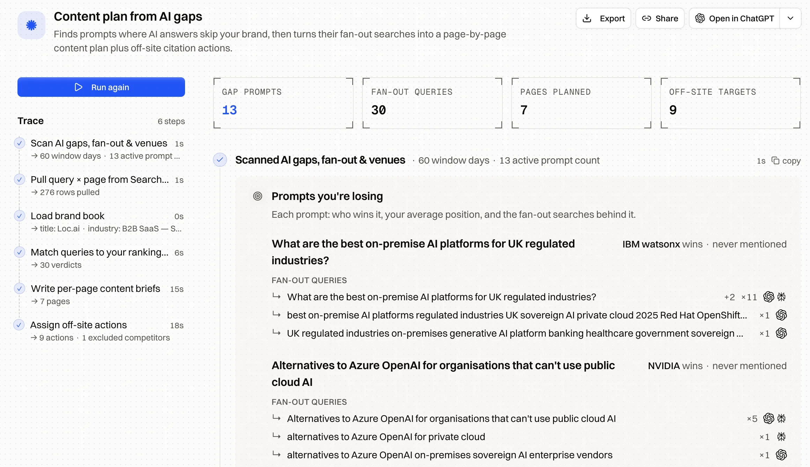810x467 pixels.
Task: Click arrow icon before Red Hat OpenShift query
Action: point(277,314)
